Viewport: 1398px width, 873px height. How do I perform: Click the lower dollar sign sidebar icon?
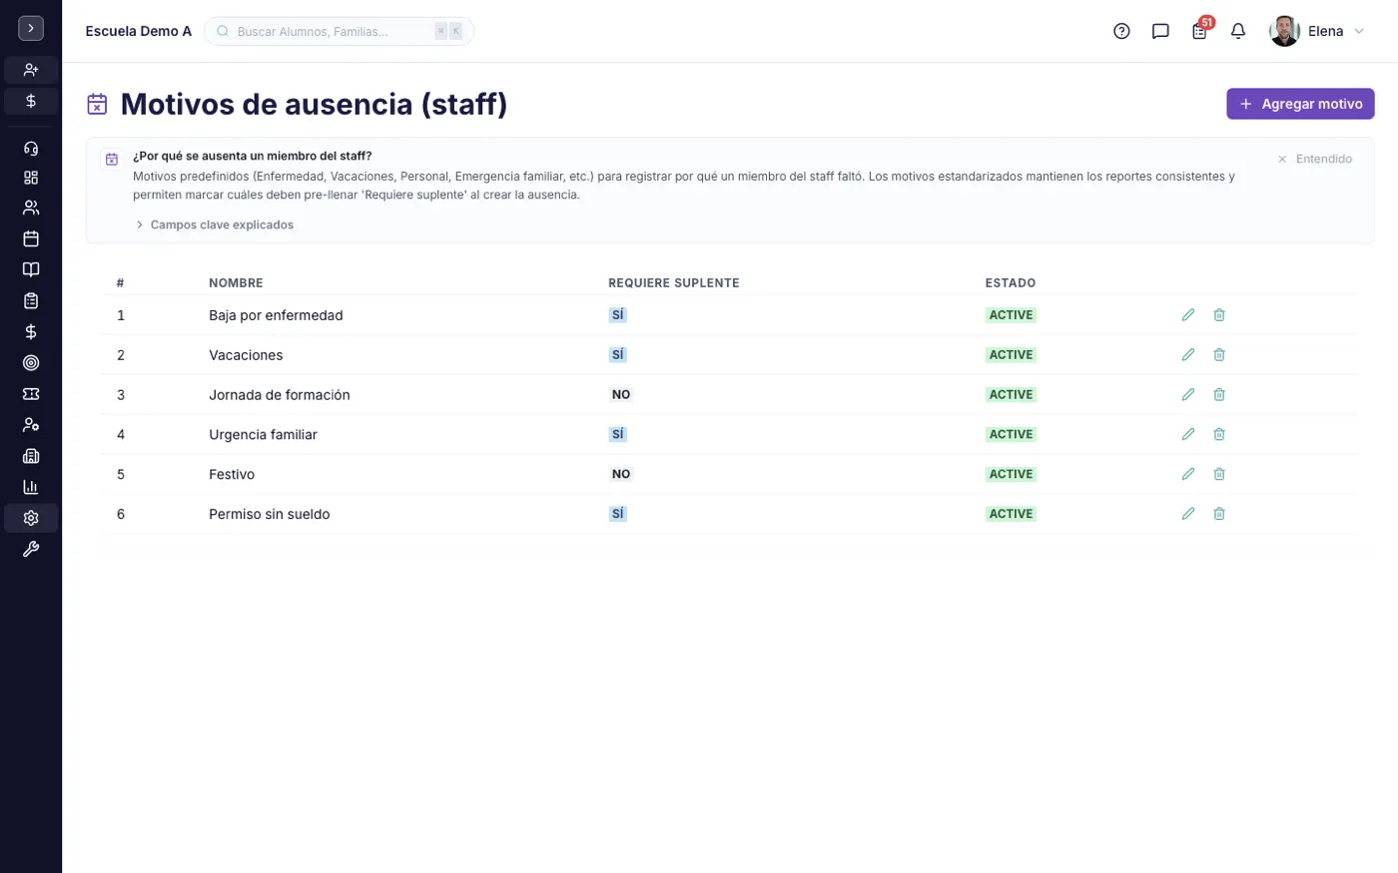point(31,331)
